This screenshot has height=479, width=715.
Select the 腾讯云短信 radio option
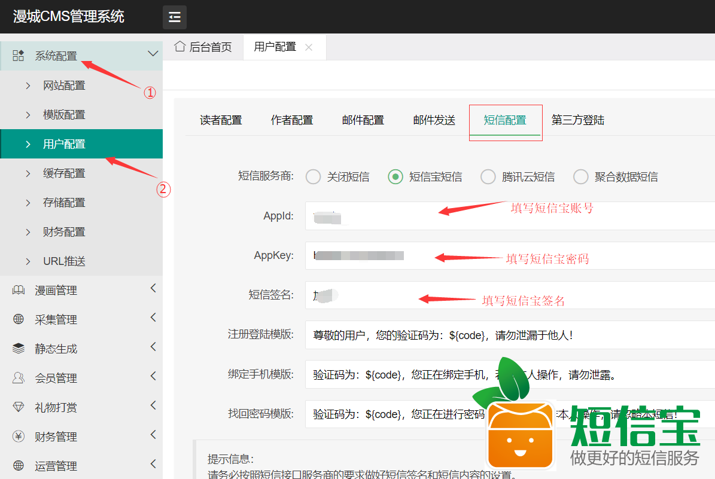[488, 177]
